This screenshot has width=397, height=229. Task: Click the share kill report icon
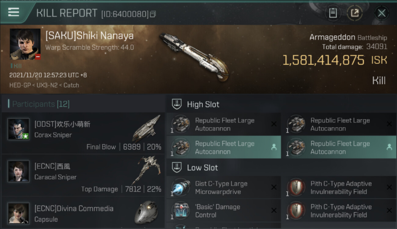coord(355,13)
